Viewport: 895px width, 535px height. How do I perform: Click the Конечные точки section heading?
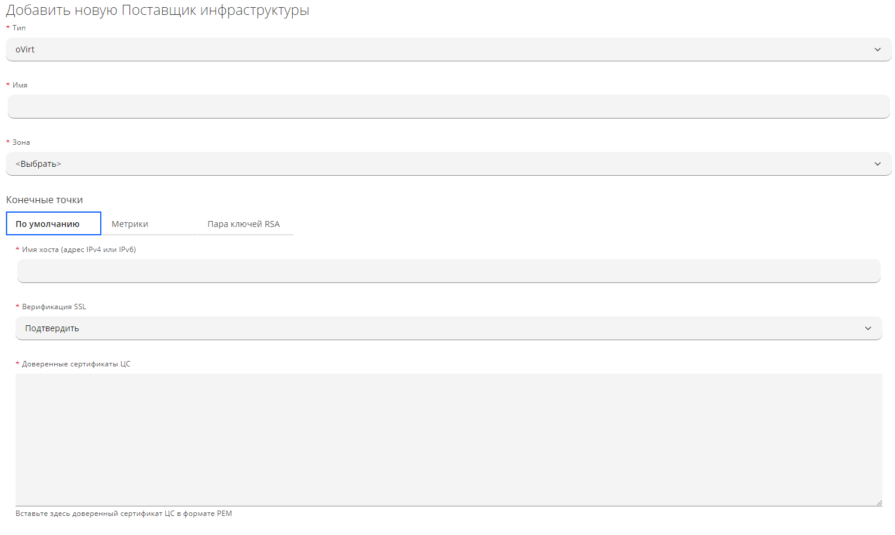45,200
